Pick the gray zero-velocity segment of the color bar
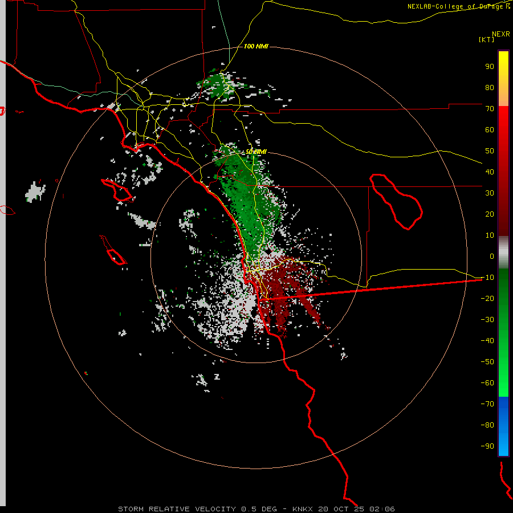513x513 pixels. (x=503, y=253)
